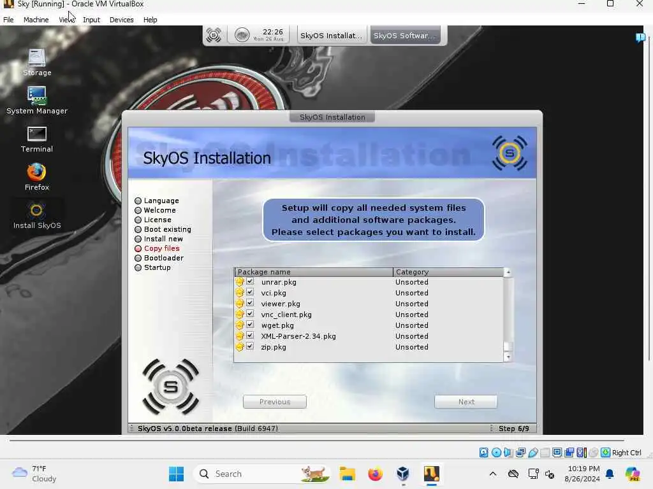
Task: Click the VirtualBox USB status icon
Action: click(x=533, y=453)
